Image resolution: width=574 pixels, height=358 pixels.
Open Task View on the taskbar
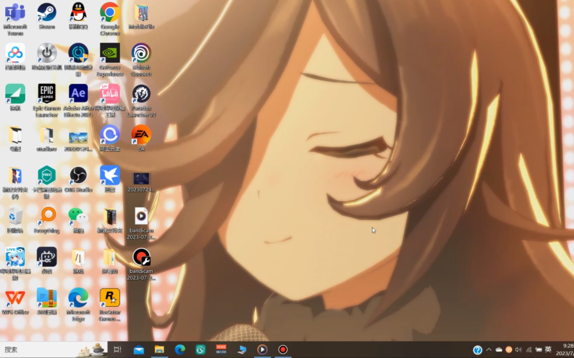(117, 350)
